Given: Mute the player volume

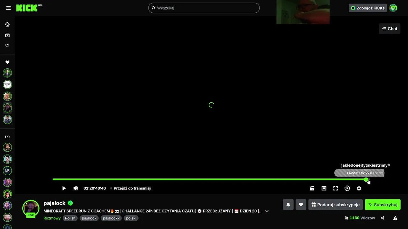Looking at the screenshot, I should click(76, 188).
